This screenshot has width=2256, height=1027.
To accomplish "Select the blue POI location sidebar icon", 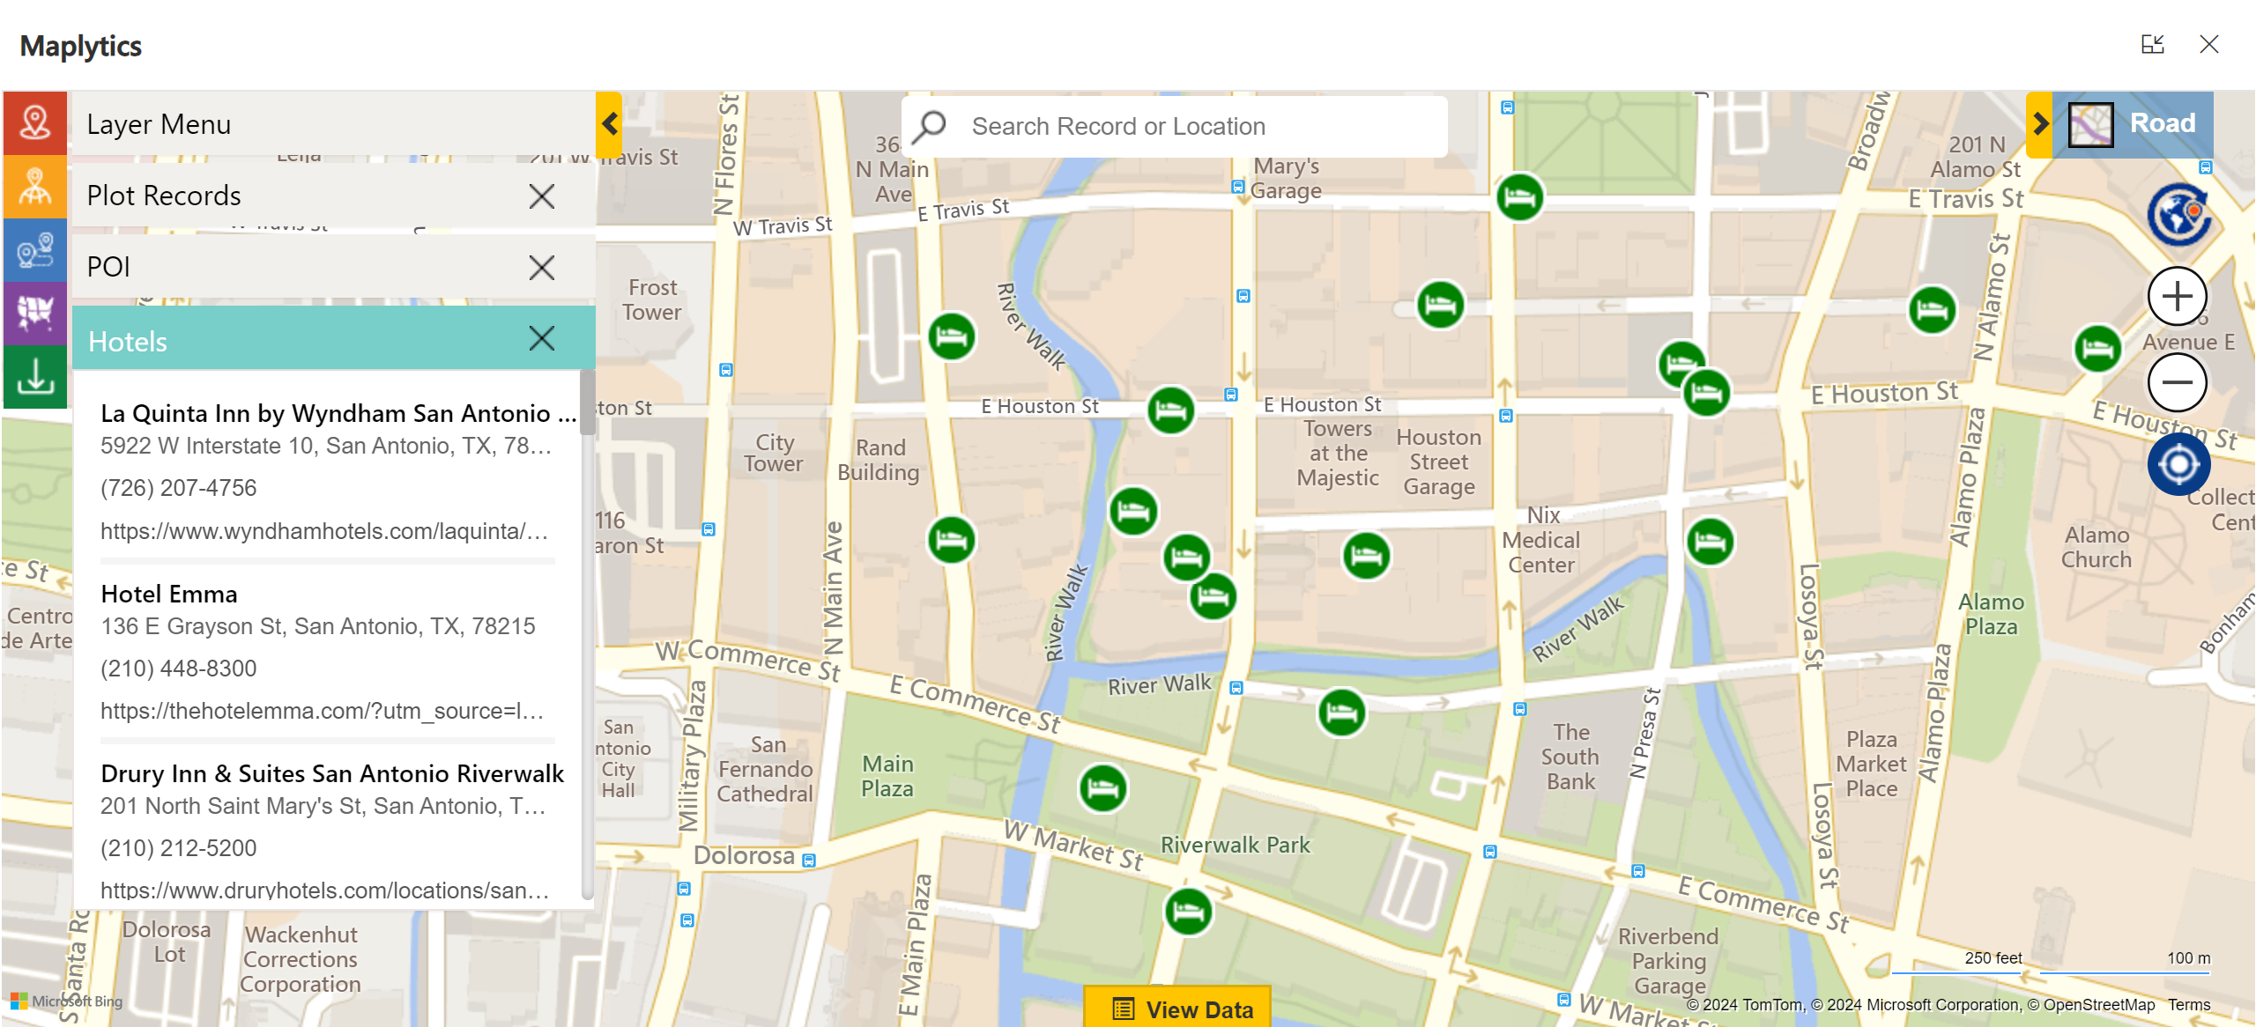I will 34,250.
